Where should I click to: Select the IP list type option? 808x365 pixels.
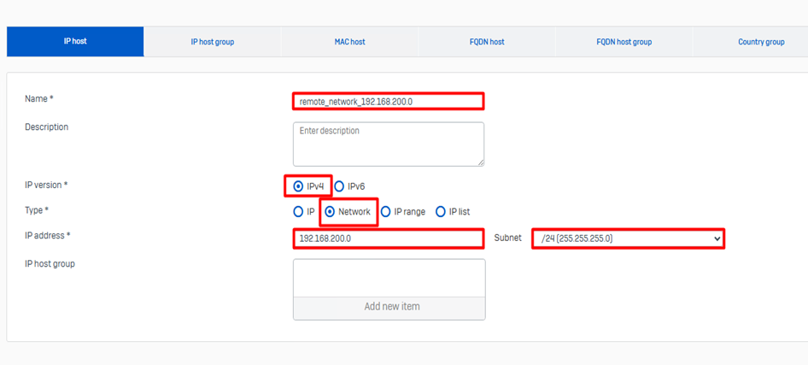pyautogui.click(x=441, y=212)
